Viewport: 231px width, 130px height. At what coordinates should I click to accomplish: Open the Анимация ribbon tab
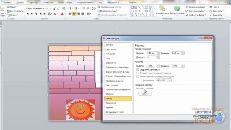coord(48,3)
